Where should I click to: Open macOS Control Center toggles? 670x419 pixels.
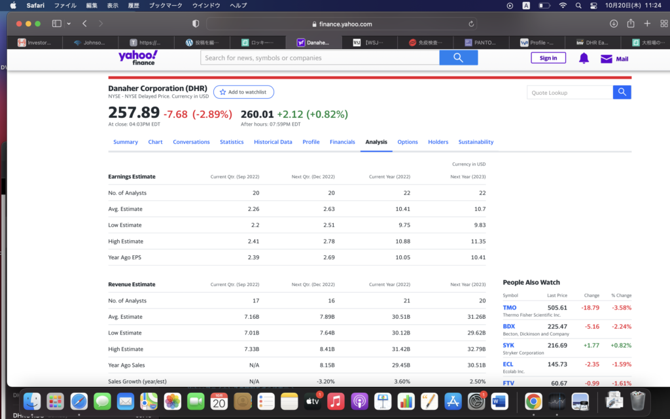pos(593,5)
